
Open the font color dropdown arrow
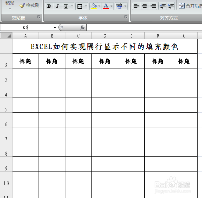click(x=112, y=6)
